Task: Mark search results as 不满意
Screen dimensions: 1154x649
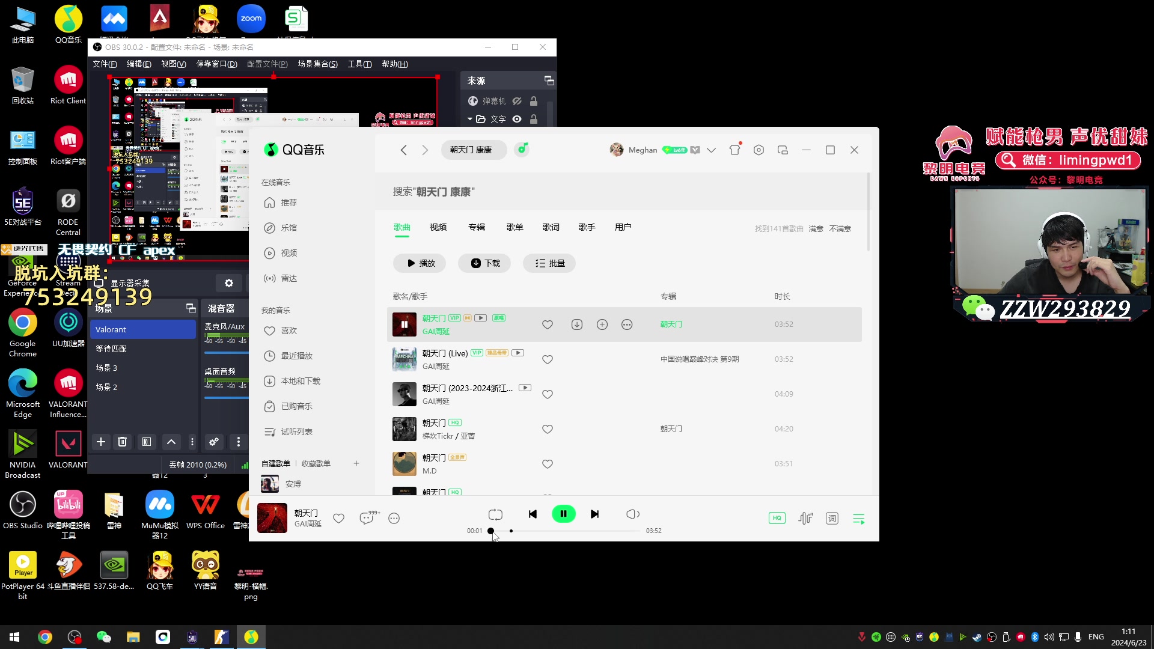Action: (840, 229)
